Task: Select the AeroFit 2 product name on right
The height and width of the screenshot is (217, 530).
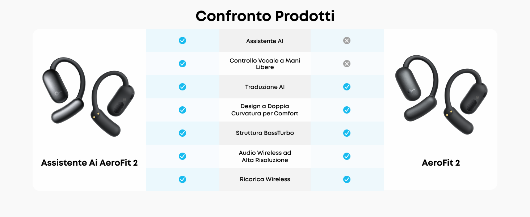Action: tap(441, 163)
